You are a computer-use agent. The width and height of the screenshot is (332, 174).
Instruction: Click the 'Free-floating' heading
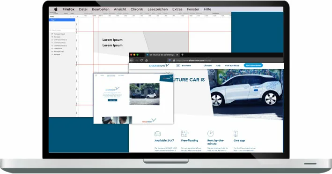coord(190,141)
